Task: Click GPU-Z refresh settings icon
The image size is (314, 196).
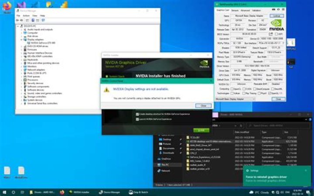Action: point(279,10)
